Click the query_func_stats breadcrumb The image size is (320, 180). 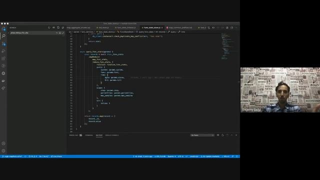[x=146, y=32]
